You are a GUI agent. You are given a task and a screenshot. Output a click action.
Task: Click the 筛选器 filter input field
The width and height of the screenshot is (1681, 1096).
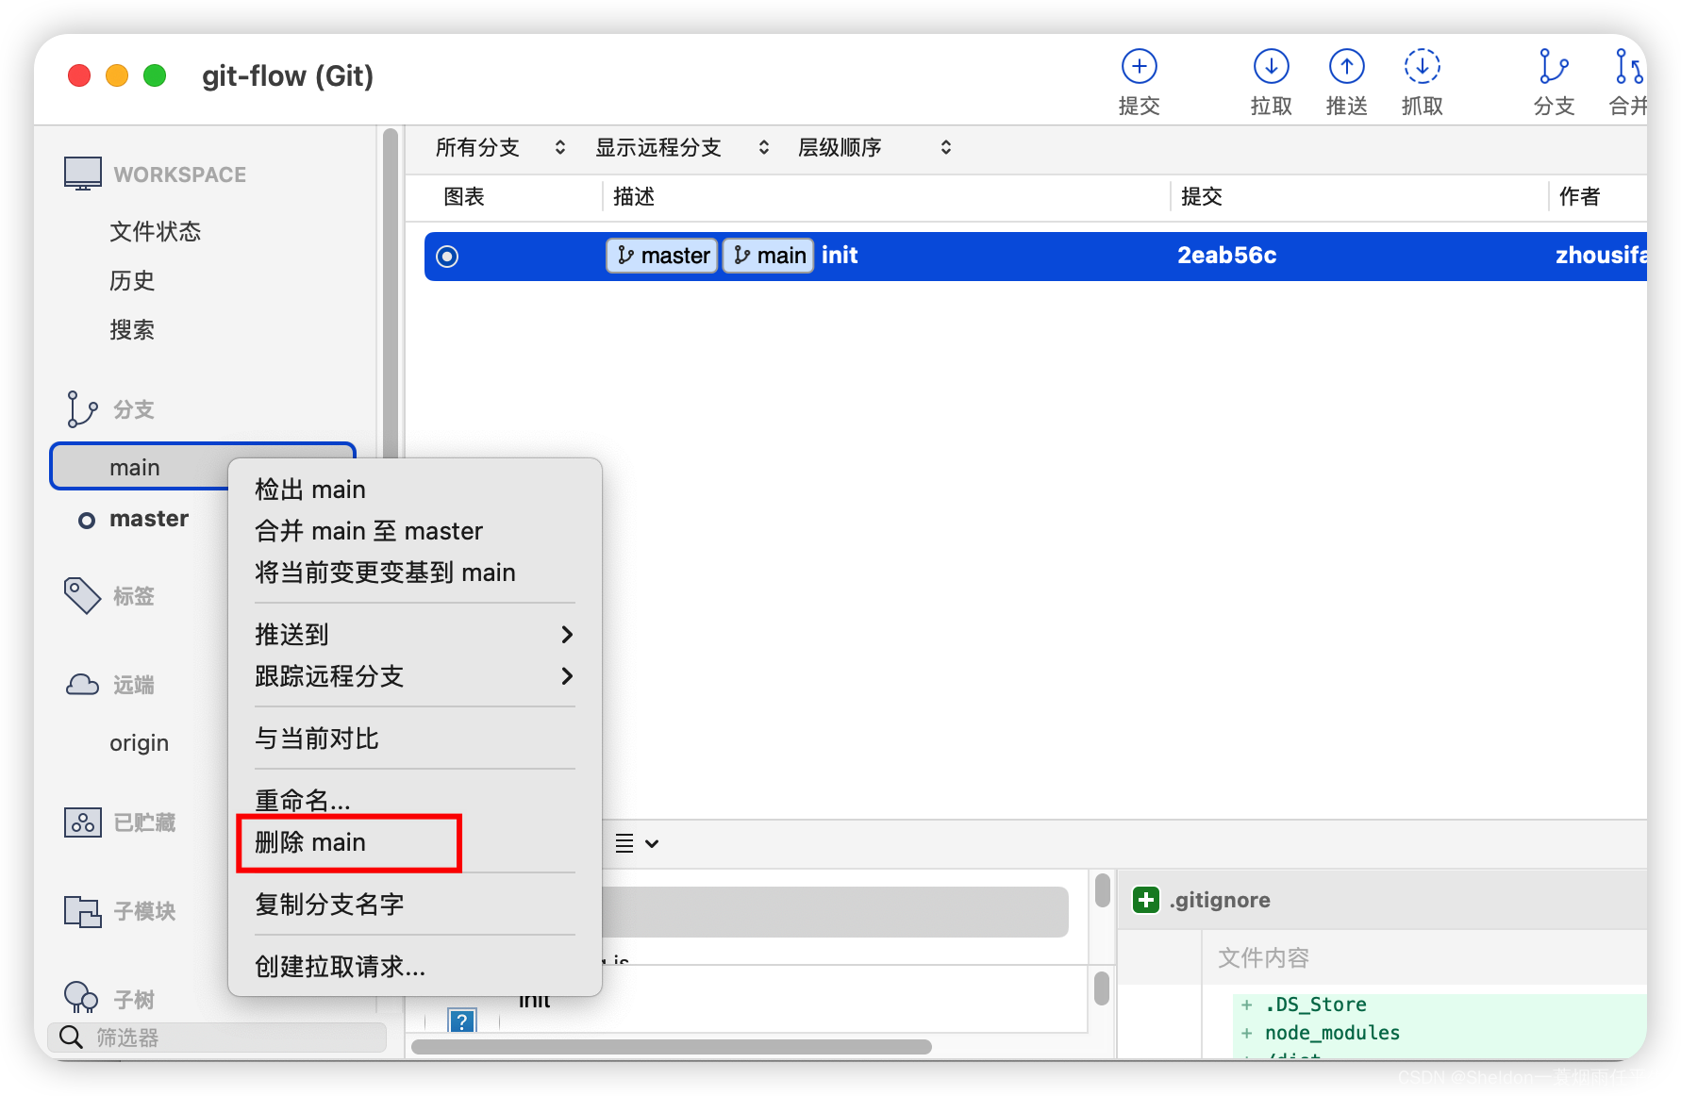[x=218, y=1038]
